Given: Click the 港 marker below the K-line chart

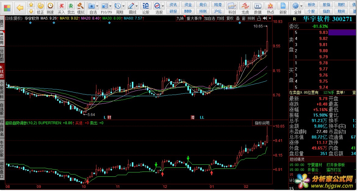Looking at the screenshot, I should 193,117.
